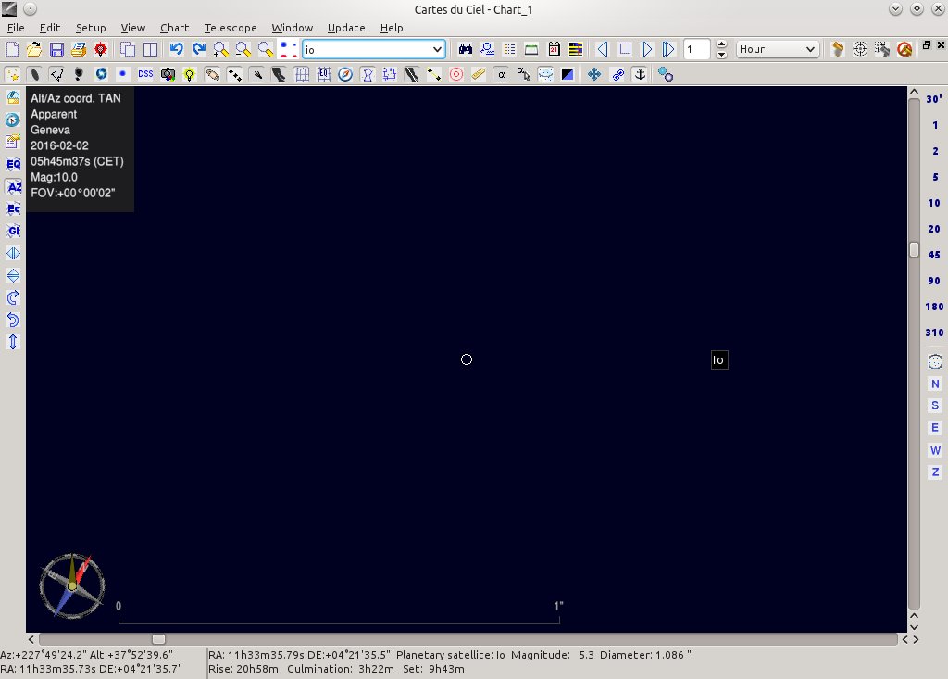Open the File menu
The width and height of the screenshot is (948, 679).
coord(16,28)
